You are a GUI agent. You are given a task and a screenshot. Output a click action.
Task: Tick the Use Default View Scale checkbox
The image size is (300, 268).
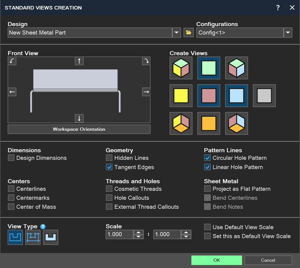[207, 227]
